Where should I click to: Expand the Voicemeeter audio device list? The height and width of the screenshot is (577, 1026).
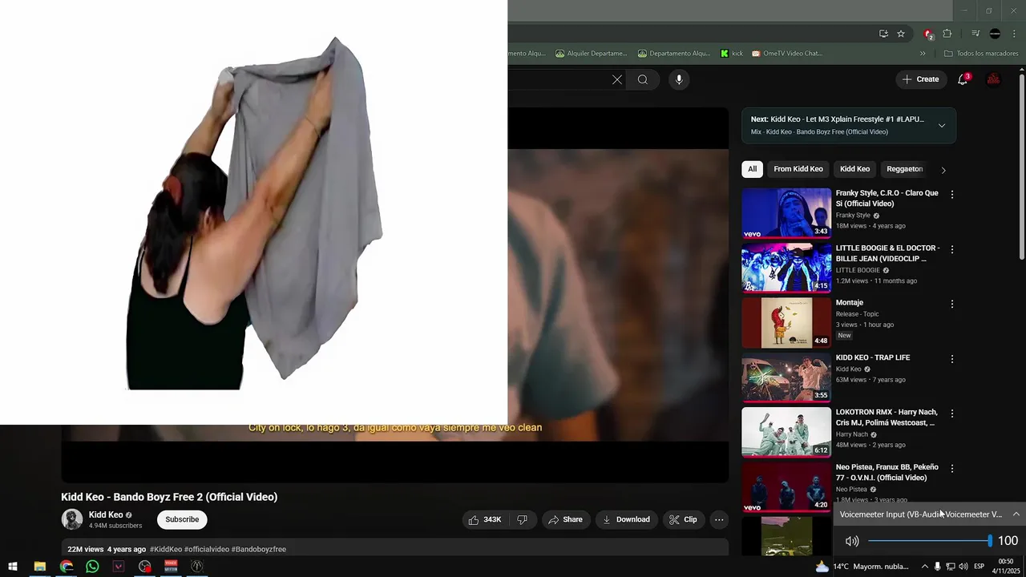(x=1016, y=514)
